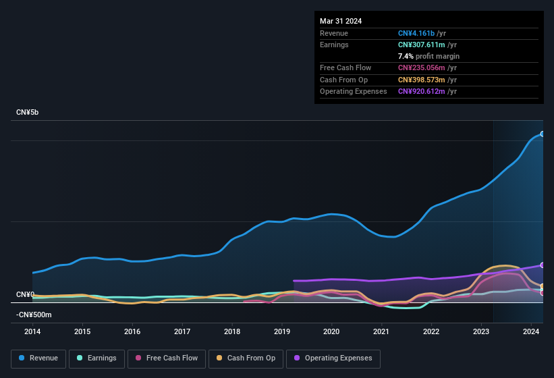The width and height of the screenshot is (554, 378).
Task: Select the 2016 x-axis label
Action: (132, 331)
